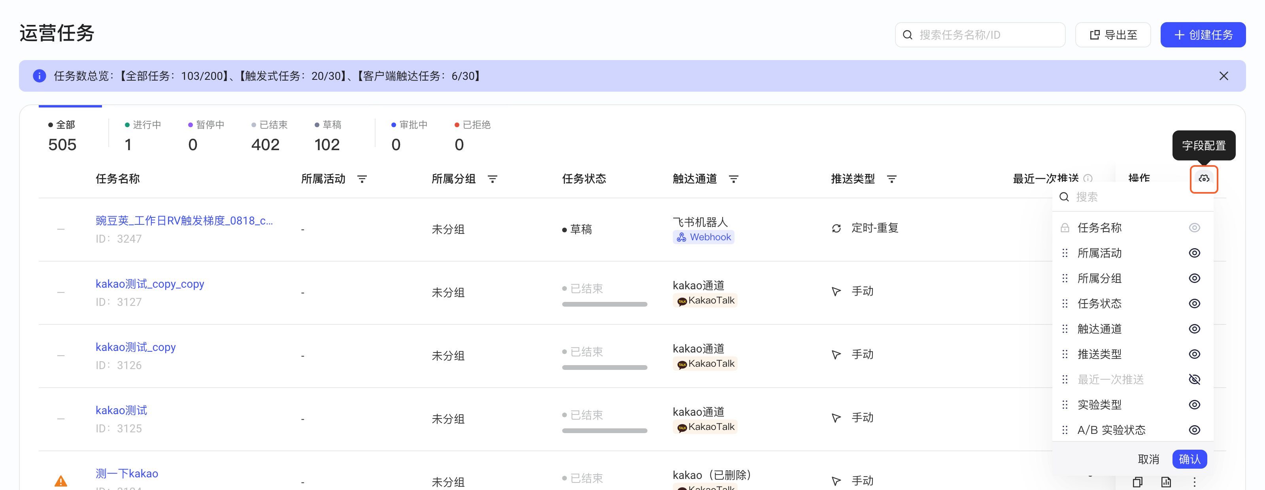Screen dimensions: 1265x490
Task: Switch to the 进行中 status tab
Action: click(x=143, y=136)
